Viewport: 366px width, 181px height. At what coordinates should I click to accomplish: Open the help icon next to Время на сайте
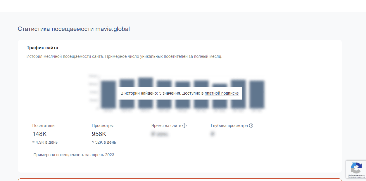coord(184,126)
